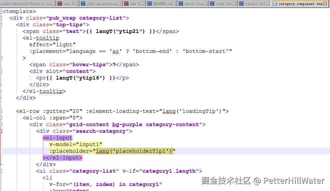Click the unsaved disk icon on new 5 tab
The image size is (330, 191).
pos(60,4)
